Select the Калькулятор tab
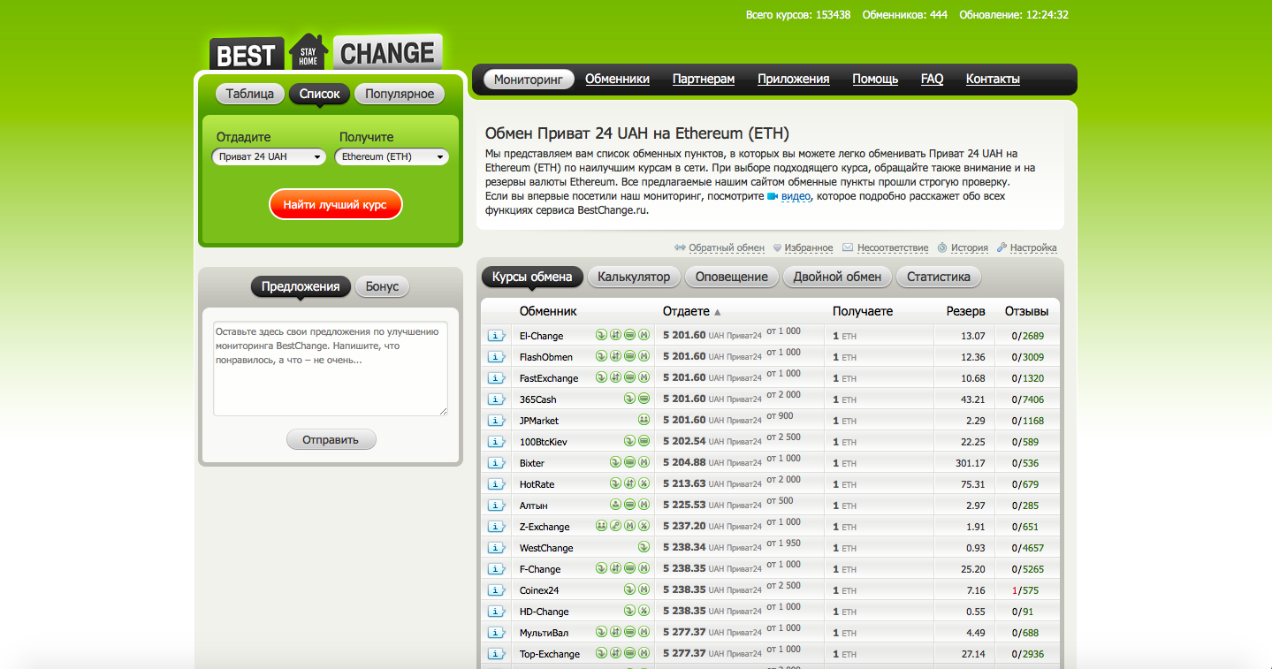Image resolution: width=1272 pixels, height=669 pixels. (x=634, y=277)
